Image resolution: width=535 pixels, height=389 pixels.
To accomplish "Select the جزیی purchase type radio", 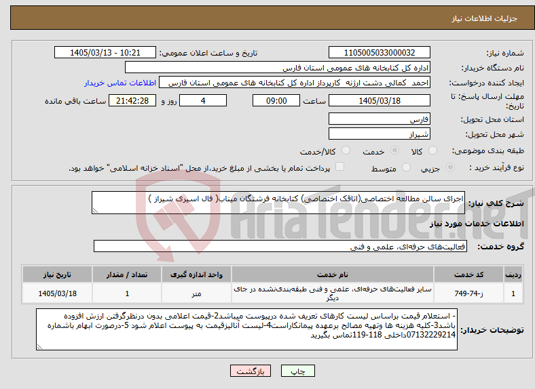I will 450,167.
